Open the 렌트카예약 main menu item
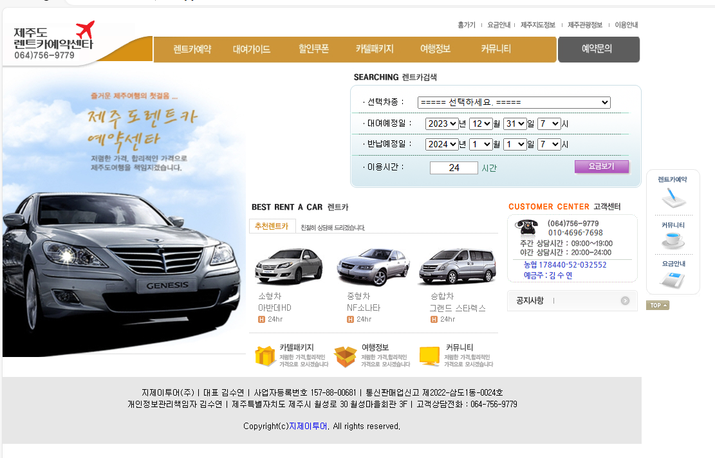Screen dimensions: 715x458 192,50
